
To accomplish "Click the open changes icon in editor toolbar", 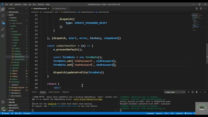I will coord(197,8).
